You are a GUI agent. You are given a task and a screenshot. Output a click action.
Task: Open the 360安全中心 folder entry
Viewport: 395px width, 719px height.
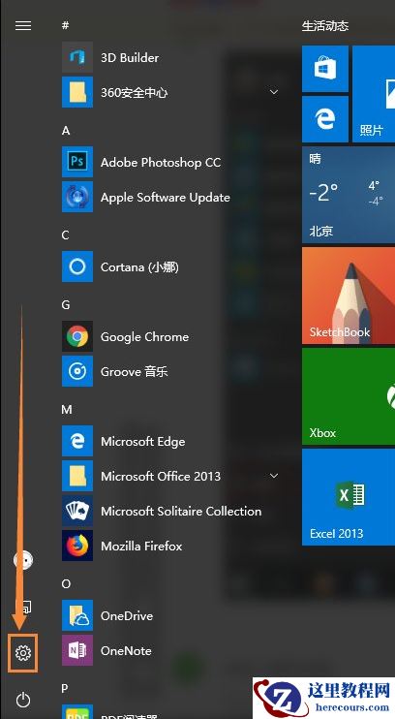pos(170,92)
